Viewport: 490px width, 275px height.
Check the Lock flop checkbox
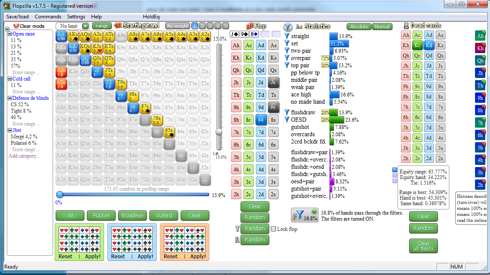(x=273, y=229)
